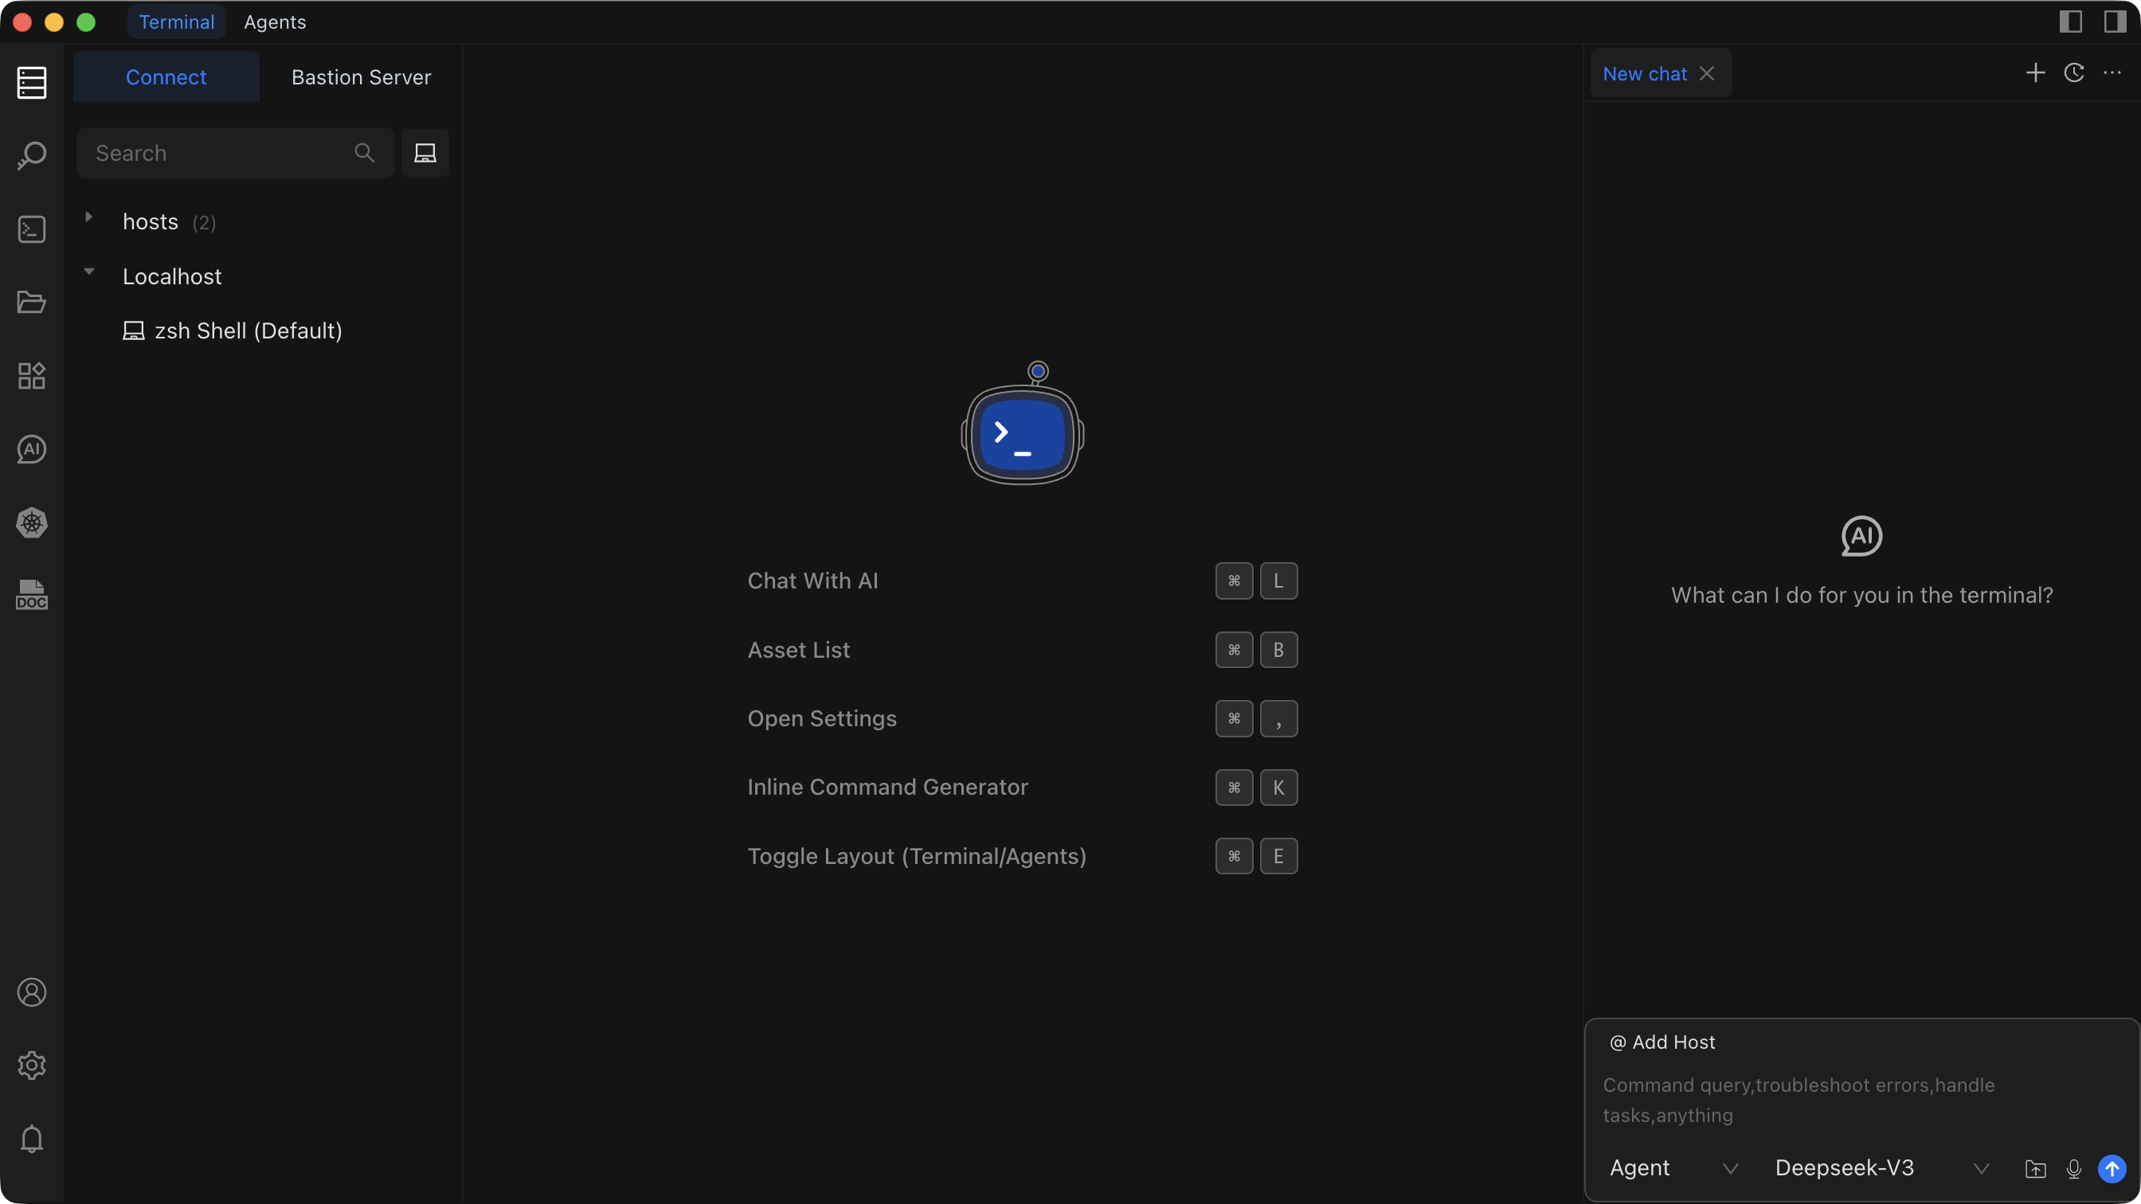View chat history clock icon
The image size is (2141, 1204).
(x=2073, y=73)
